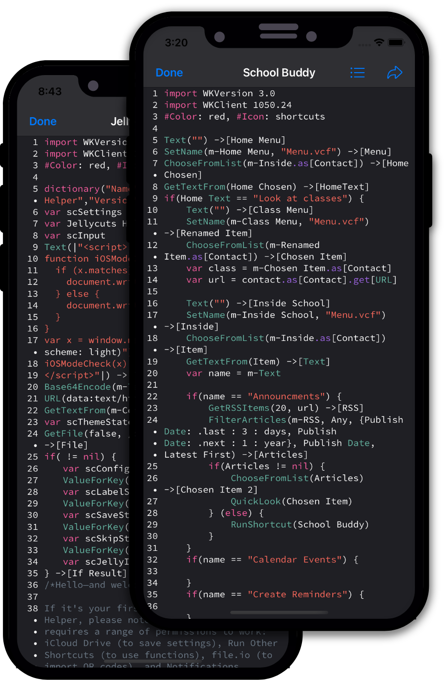Click the '#Color: red, #Icon: shortcuts' line
Screen dimensions: 447x680
click(x=245, y=117)
